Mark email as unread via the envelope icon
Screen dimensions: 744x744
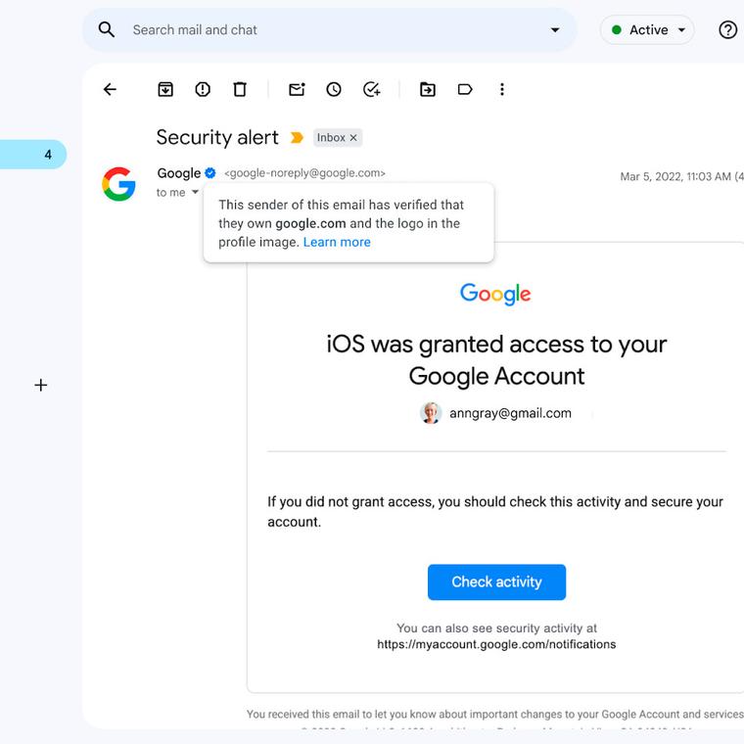click(x=297, y=89)
